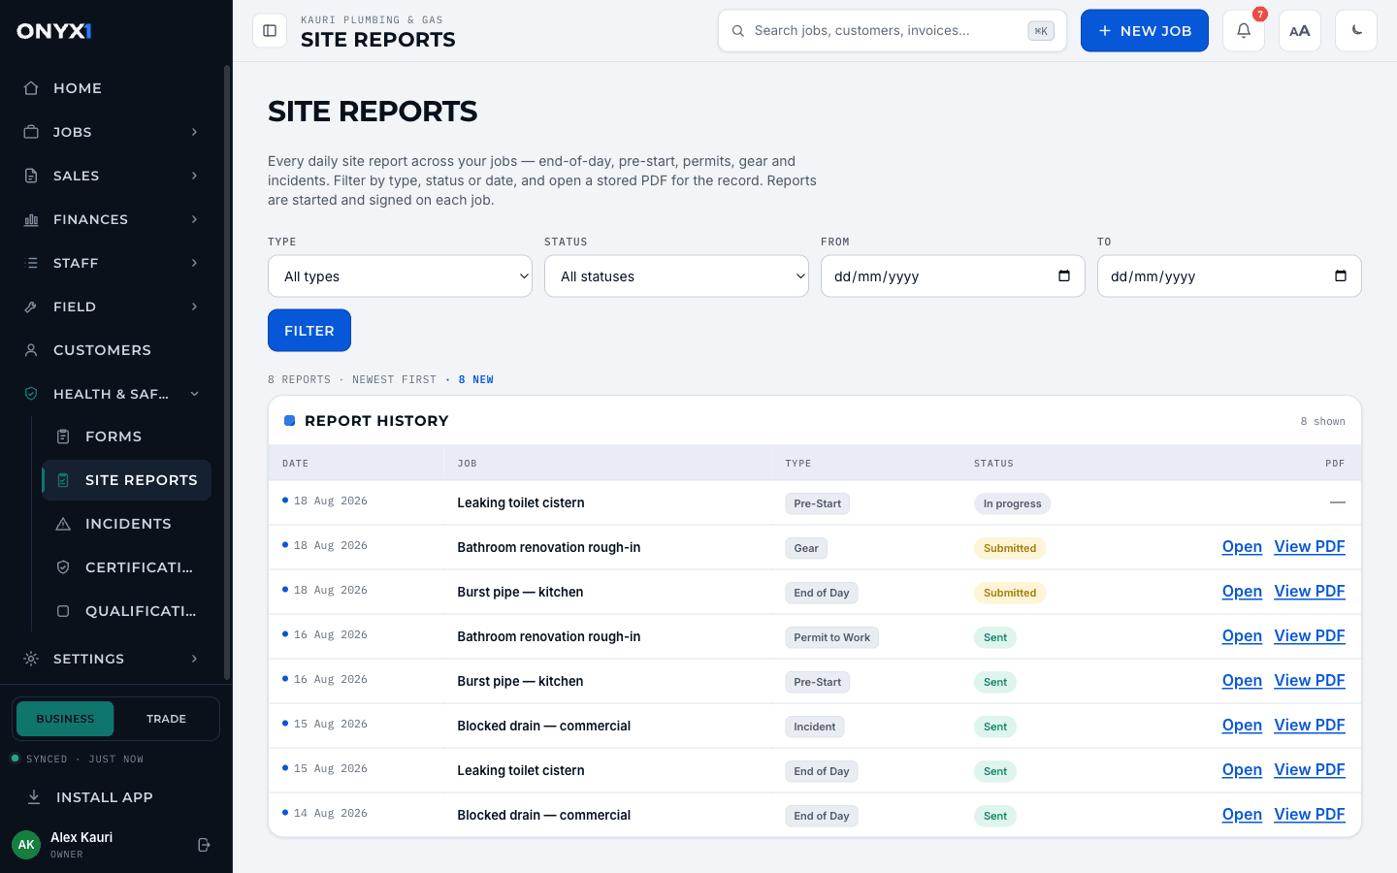Switch to Trade mode
This screenshot has width=1397, height=873.
pyautogui.click(x=166, y=719)
